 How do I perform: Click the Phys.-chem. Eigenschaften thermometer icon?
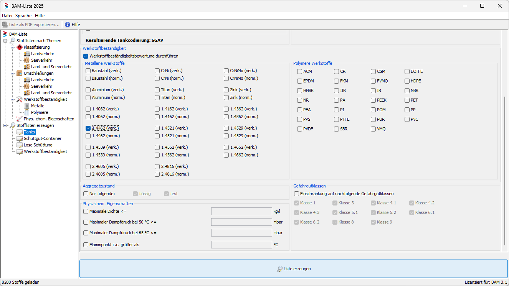[20, 119]
